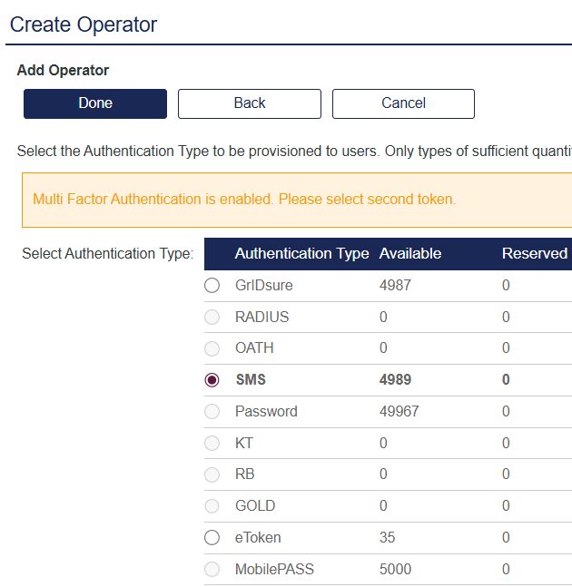This screenshot has height=587, width=572.
Task: Click the Back button
Action: pos(250,103)
